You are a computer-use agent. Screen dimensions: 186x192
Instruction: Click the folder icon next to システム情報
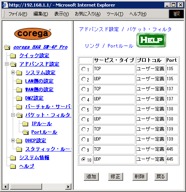13,158
